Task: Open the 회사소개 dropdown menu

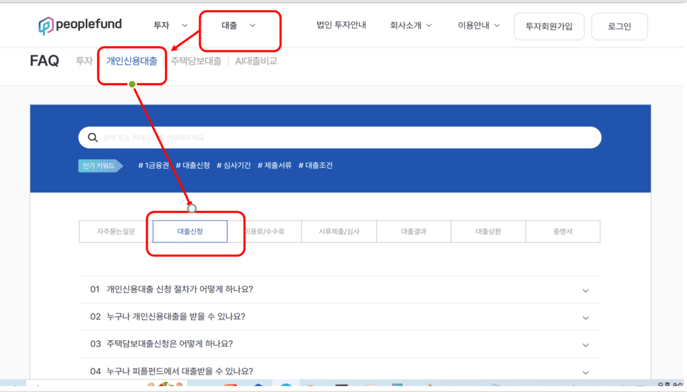Action: (x=411, y=26)
